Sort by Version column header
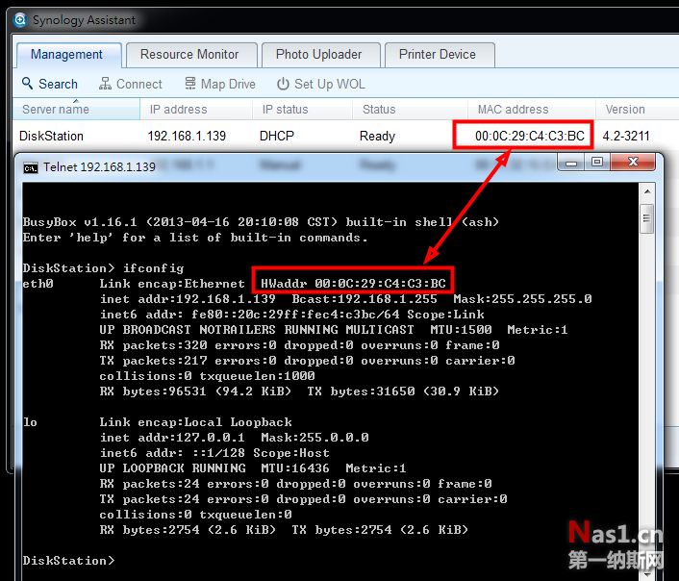This screenshot has width=679, height=581. (637, 110)
